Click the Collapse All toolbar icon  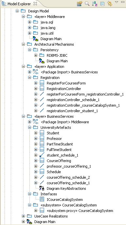[x=102, y=4]
